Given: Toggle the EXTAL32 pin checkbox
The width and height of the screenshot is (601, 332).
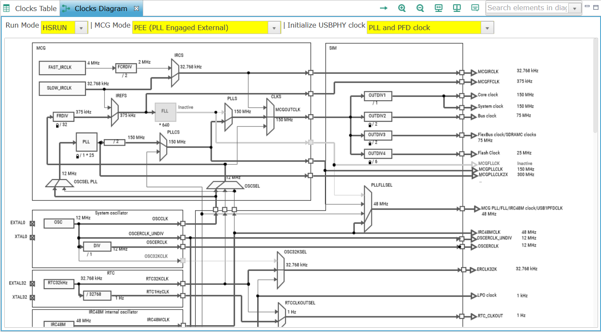Looking at the screenshot, I should tap(32, 284).
